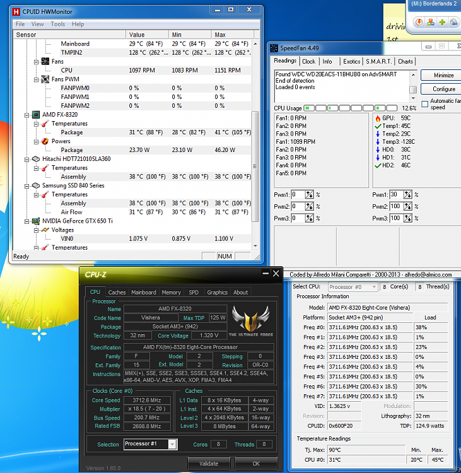Adjust the left Pwm1 spinner arrows in SpeedFan

(309, 195)
